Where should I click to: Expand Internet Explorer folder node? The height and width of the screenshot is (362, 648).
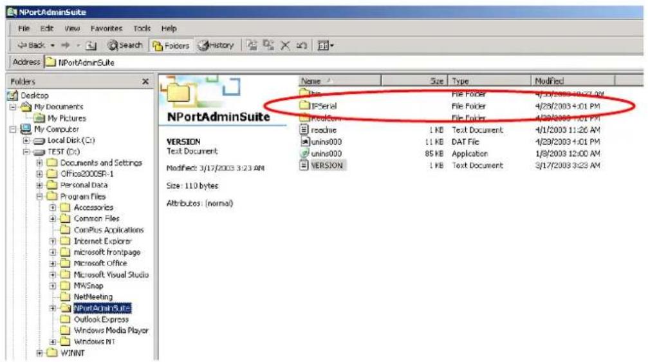tap(53, 241)
